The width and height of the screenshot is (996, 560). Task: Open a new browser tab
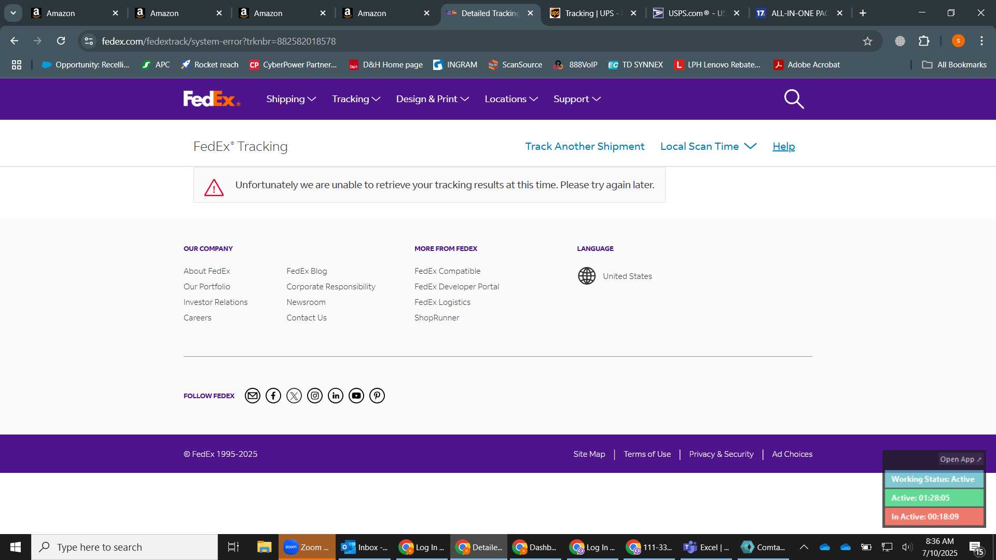tap(863, 13)
